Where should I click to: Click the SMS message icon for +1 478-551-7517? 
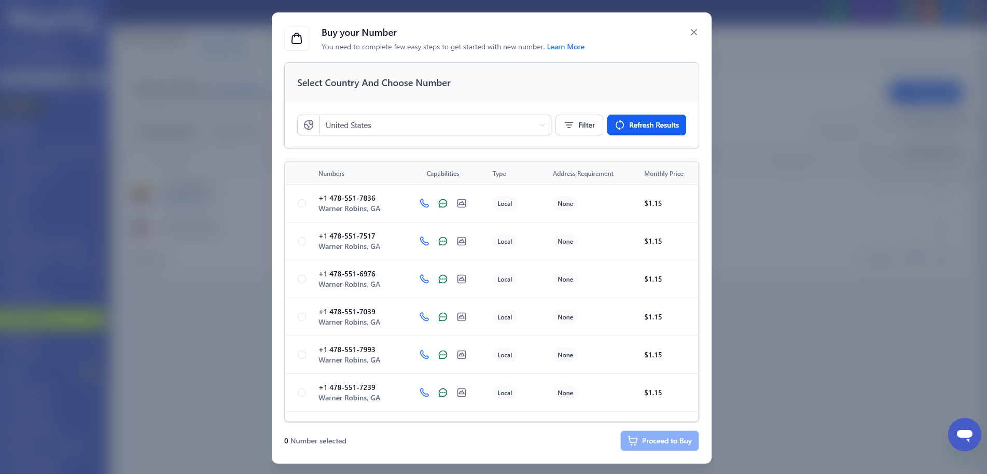coord(443,241)
